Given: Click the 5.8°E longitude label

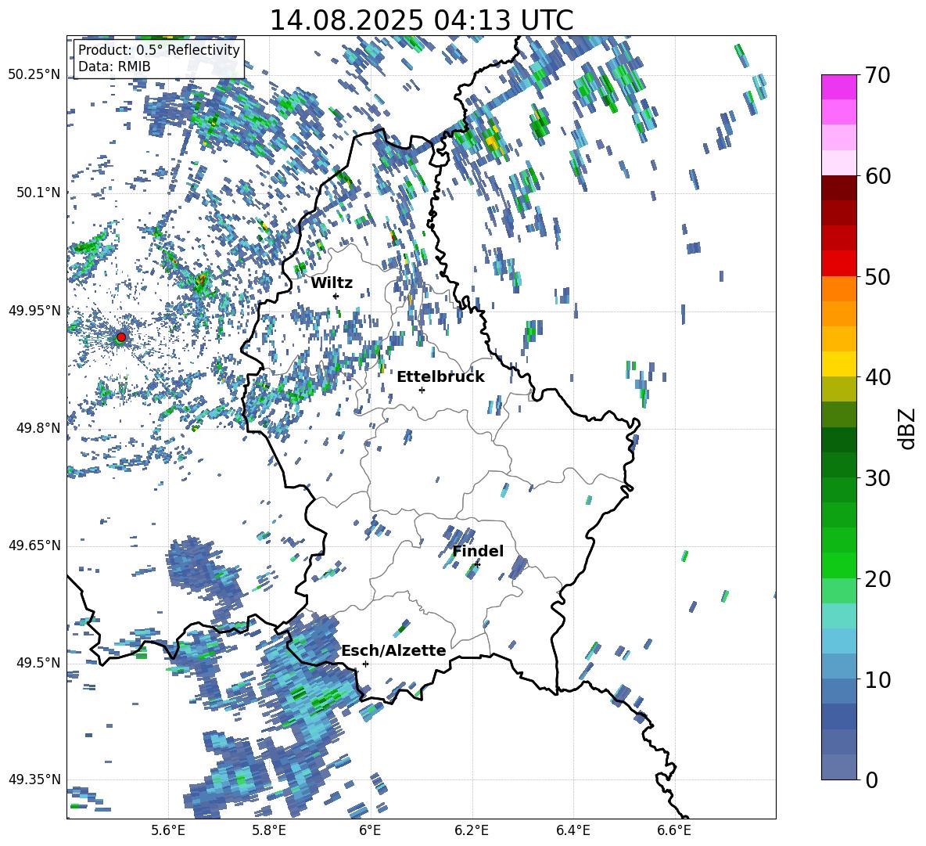Looking at the screenshot, I should tap(269, 830).
